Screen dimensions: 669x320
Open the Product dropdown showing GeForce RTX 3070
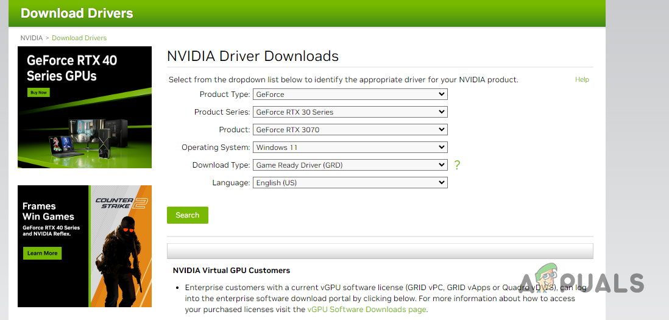(350, 130)
